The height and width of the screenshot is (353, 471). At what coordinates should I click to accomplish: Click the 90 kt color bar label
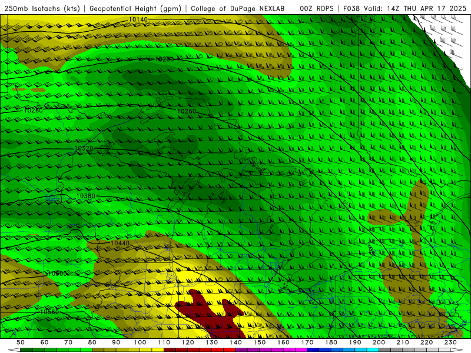[x=116, y=342]
